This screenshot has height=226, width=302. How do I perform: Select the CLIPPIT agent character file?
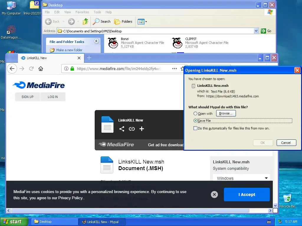(x=200, y=43)
